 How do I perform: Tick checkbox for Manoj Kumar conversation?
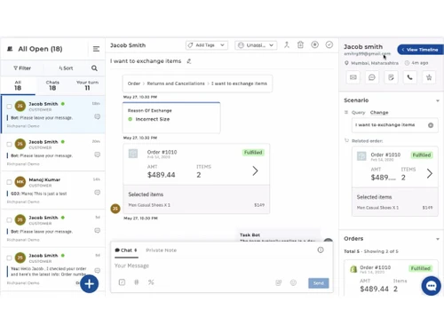tap(9, 182)
